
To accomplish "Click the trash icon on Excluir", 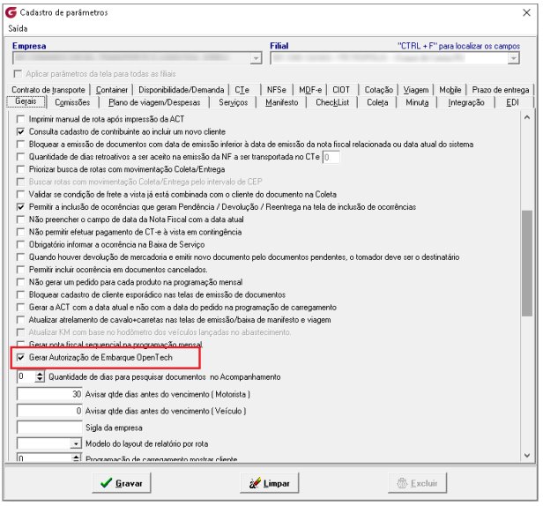I will (x=402, y=483).
